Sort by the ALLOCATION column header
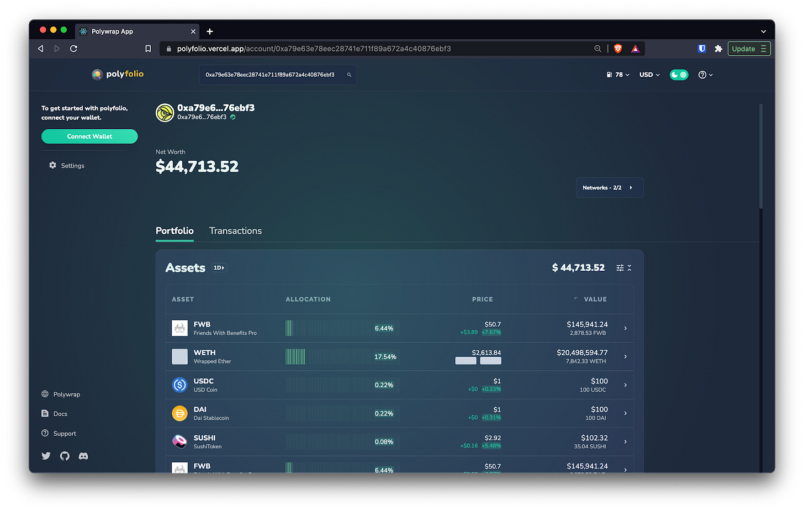 point(308,299)
